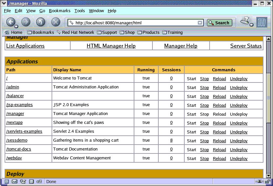Open the /manager path link

click(15, 114)
